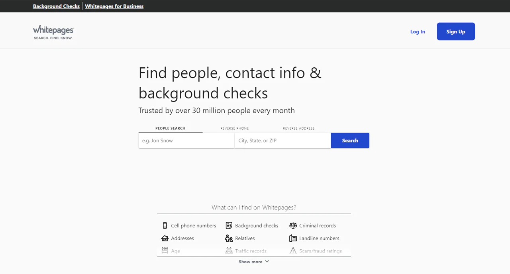This screenshot has width=510, height=274.
Task: Click the name search input field
Action: point(186,140)
